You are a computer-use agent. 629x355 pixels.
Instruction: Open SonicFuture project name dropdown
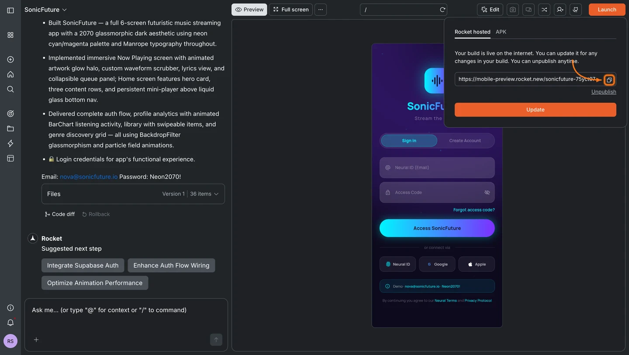pos(46,10)
